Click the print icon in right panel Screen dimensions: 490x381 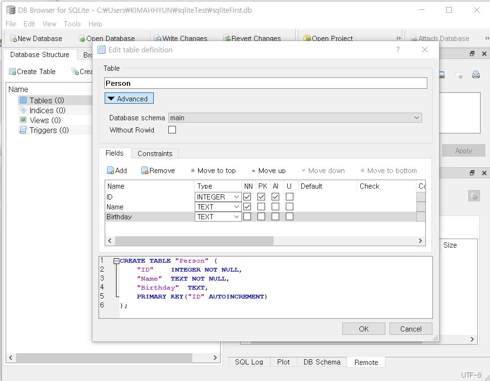[476, 75]
